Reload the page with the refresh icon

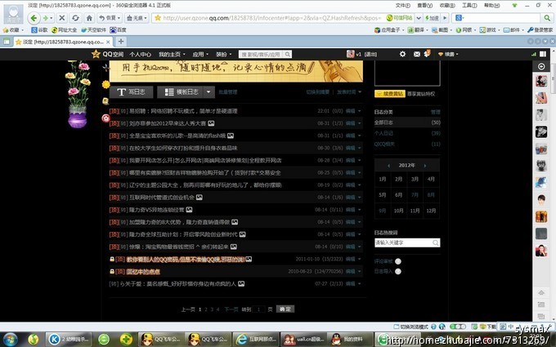[75, 18]
